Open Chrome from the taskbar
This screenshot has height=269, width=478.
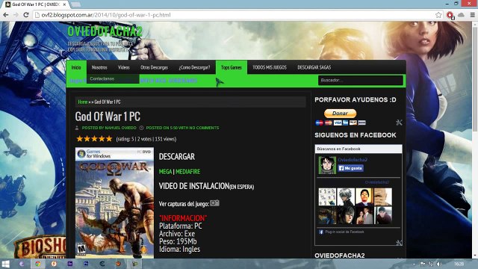coord(38,264)
